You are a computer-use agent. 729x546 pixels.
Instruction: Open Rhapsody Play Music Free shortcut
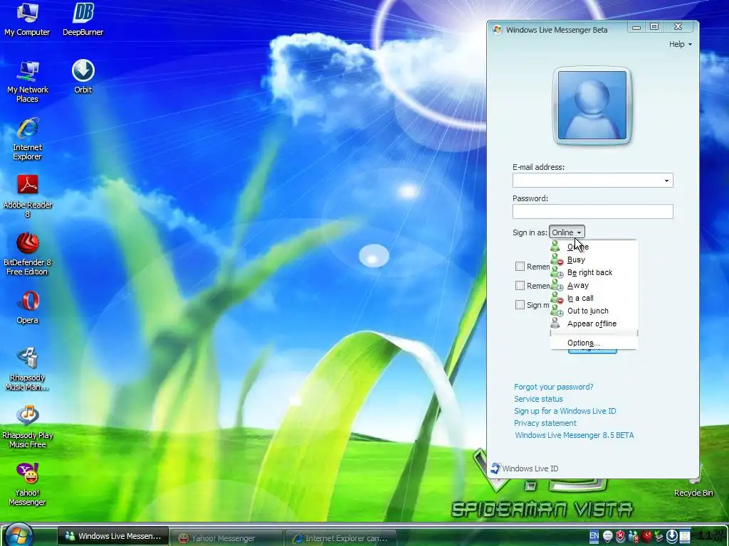[x=27, y=427]
